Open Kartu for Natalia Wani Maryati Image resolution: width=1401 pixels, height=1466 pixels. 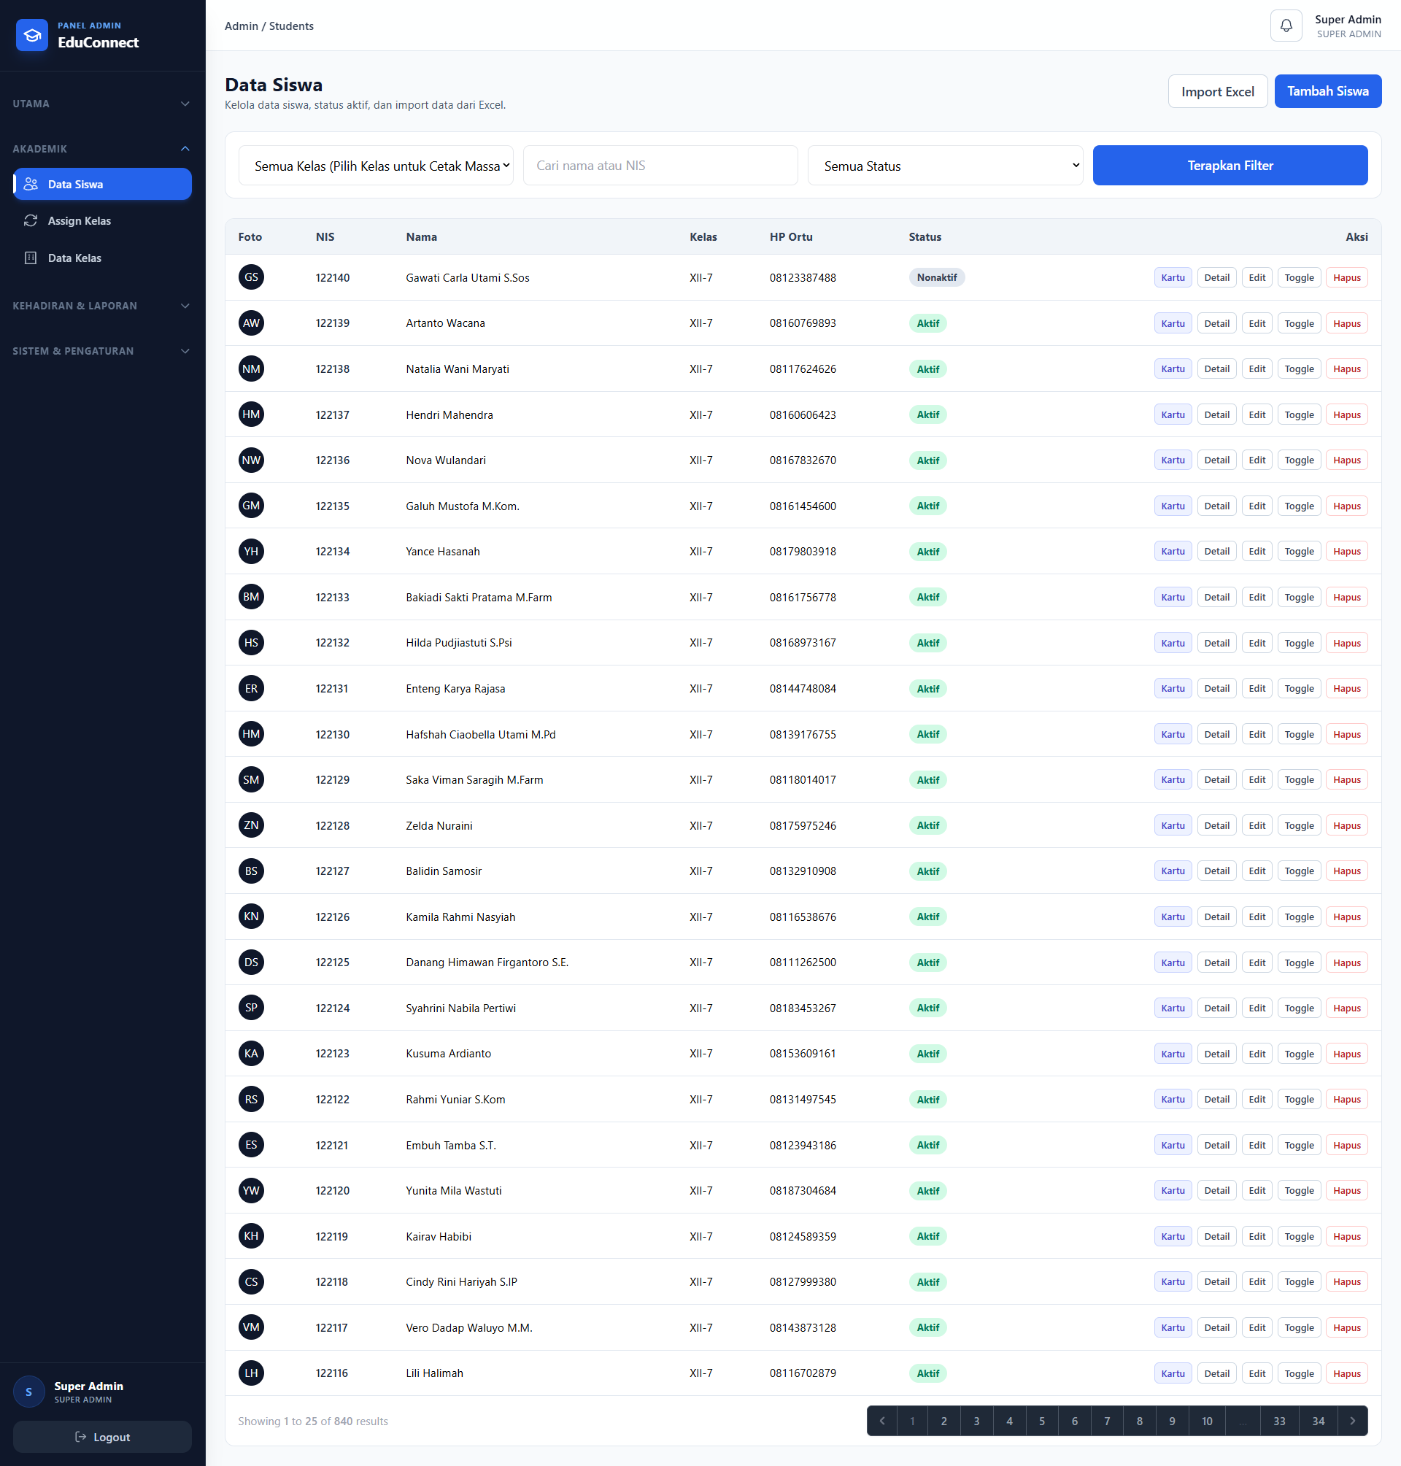1173,369
